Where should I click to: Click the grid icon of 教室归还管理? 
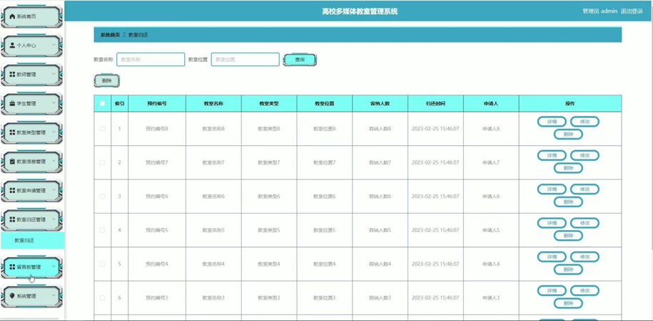[12, 219]
